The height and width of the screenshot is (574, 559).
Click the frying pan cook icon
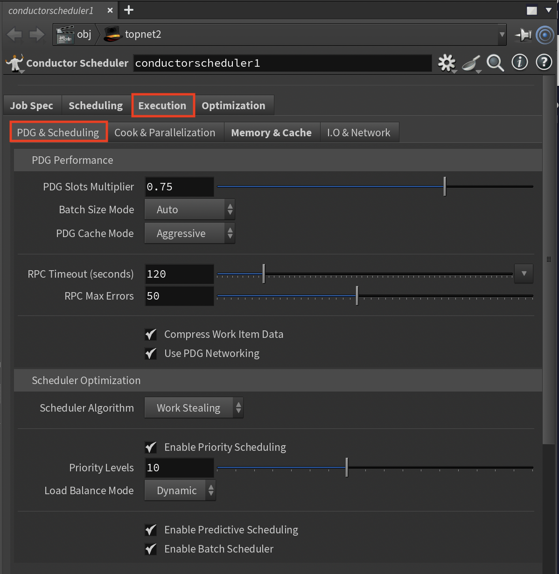[x=471, y=63]
